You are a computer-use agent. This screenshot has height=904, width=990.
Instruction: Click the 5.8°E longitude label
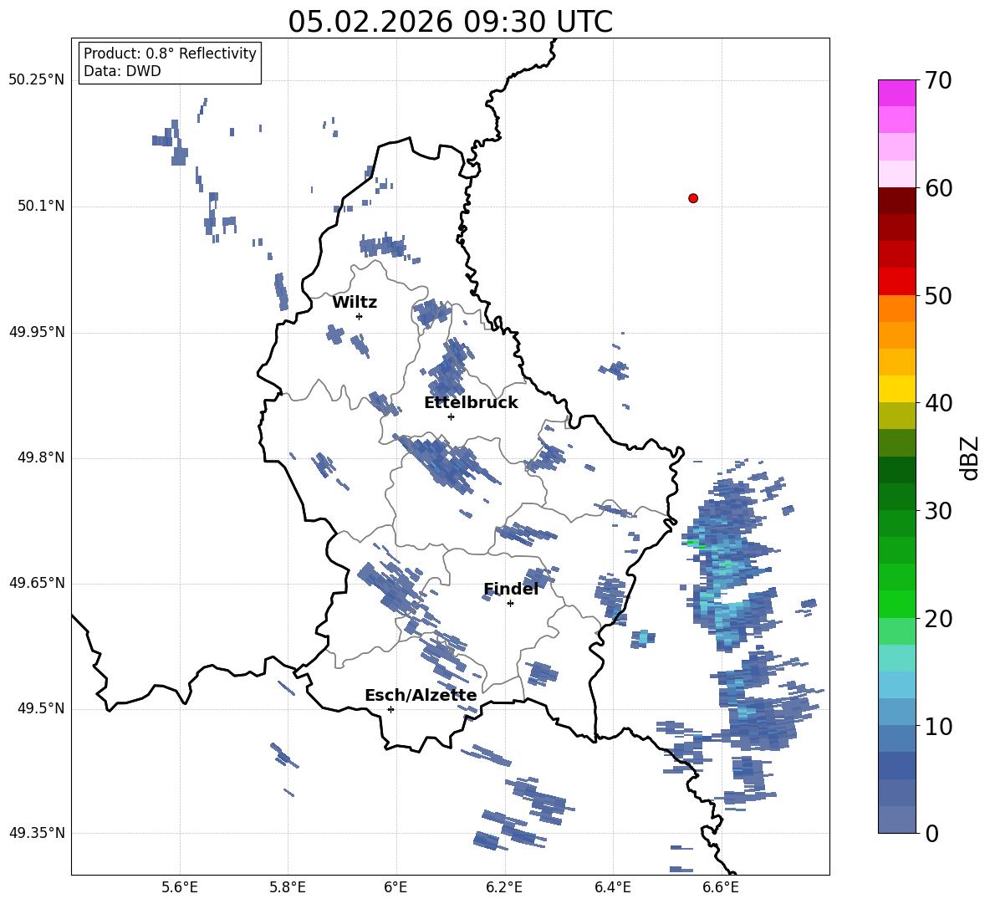coord(288,887)
